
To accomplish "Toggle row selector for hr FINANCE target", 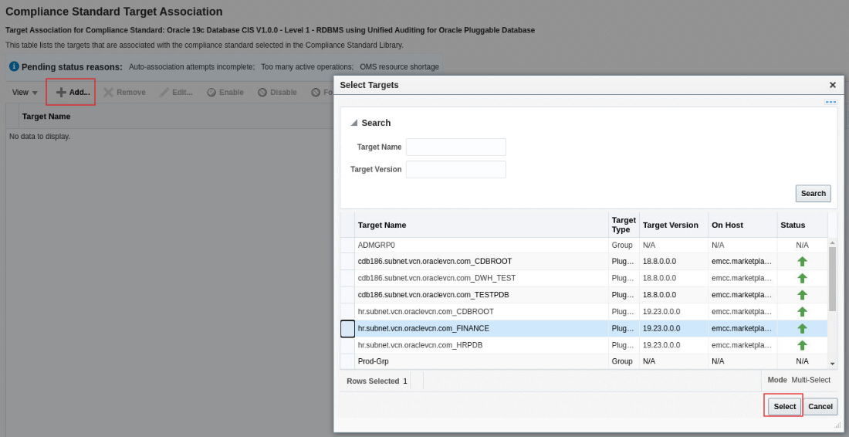I will 347,329.
